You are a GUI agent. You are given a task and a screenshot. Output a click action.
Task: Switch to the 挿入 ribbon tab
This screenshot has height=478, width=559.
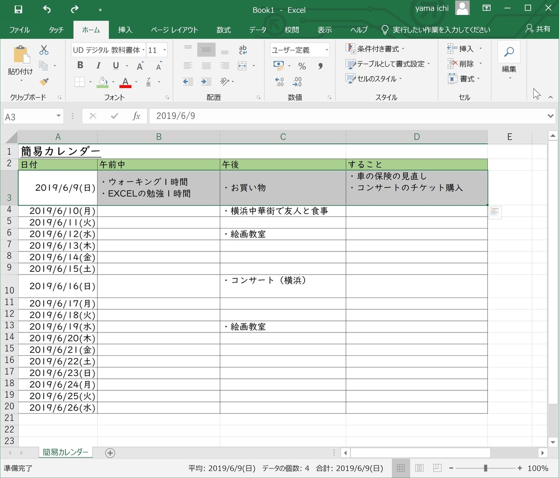(124, 30)
